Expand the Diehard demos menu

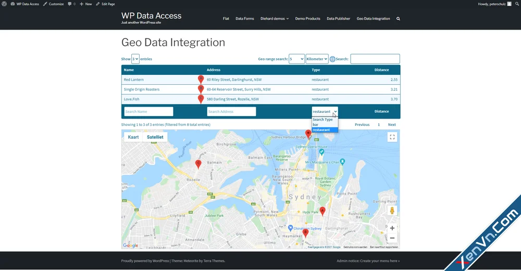point(275,19)
